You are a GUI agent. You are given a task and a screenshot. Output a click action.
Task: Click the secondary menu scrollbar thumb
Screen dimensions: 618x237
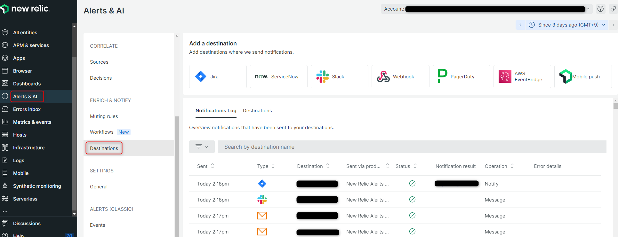(x=177, y=176)
